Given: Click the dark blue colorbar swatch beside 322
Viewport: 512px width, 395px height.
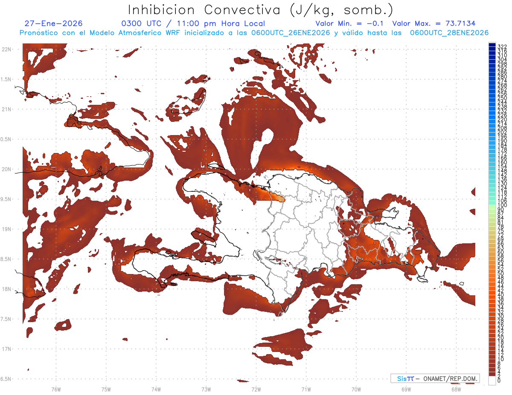Looking at the screenshot, I should [492, 45].
